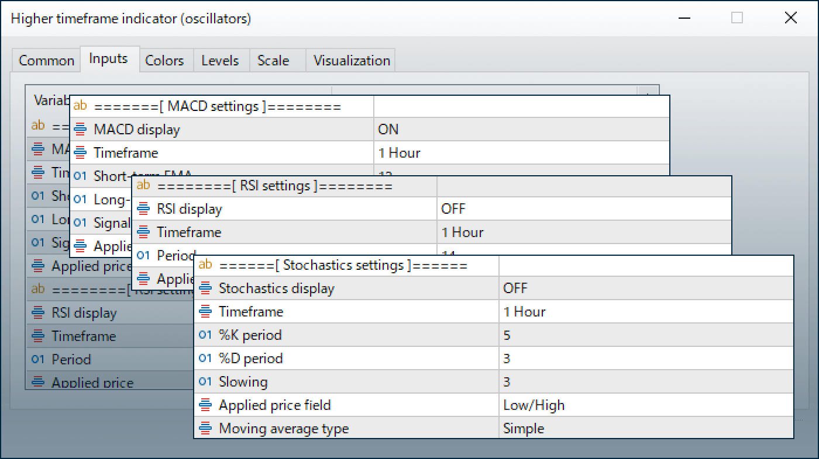The width and height of the screenshot is (819, 459).
Task: Click the ab icon beside MACD settings header
Action: coord(80,106)
